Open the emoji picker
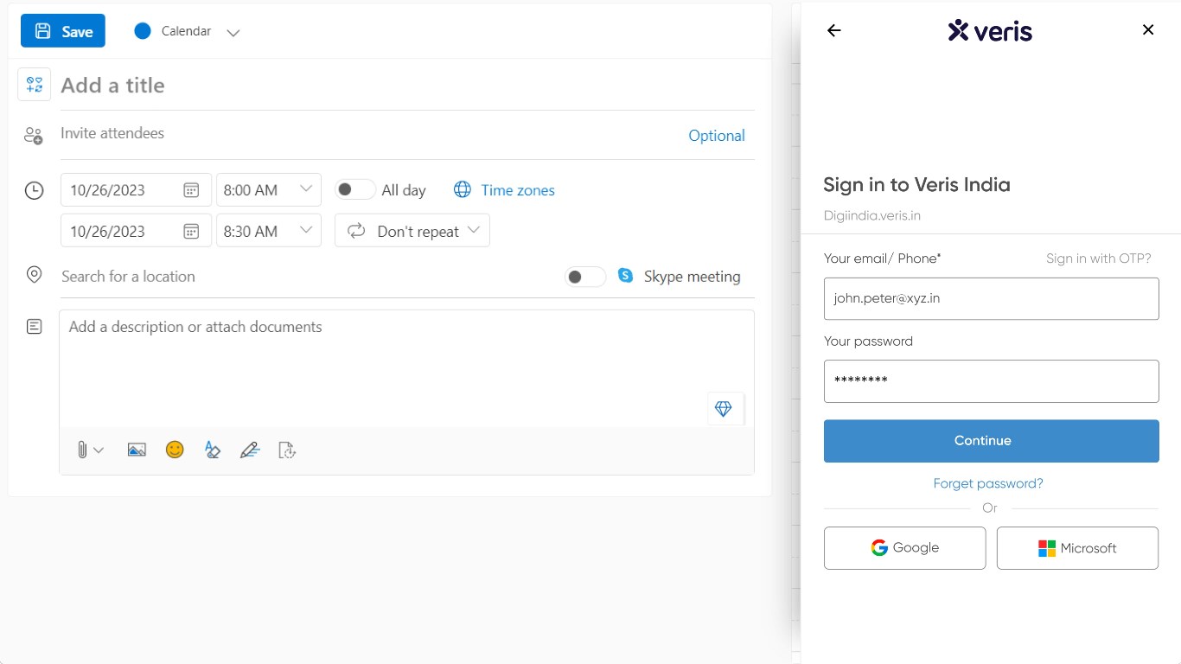 point(175,450)
